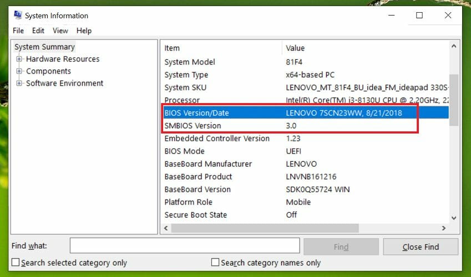Expand the Software Environment node

[x=19, y=83]
